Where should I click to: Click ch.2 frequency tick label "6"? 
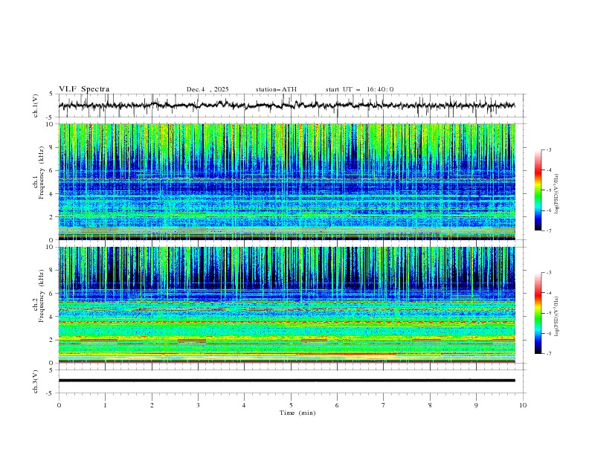coord(52,294)
